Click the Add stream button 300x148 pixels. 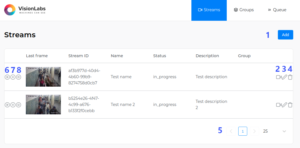coord(285,35)
